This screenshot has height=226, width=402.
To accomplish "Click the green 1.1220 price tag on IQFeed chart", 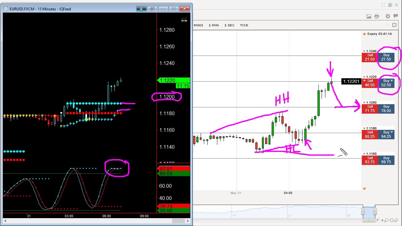I will [174, 80].
